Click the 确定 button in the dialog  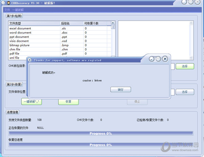coord(121,90)
